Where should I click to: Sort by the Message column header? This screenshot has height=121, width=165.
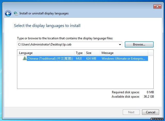[x=124, y=53]
